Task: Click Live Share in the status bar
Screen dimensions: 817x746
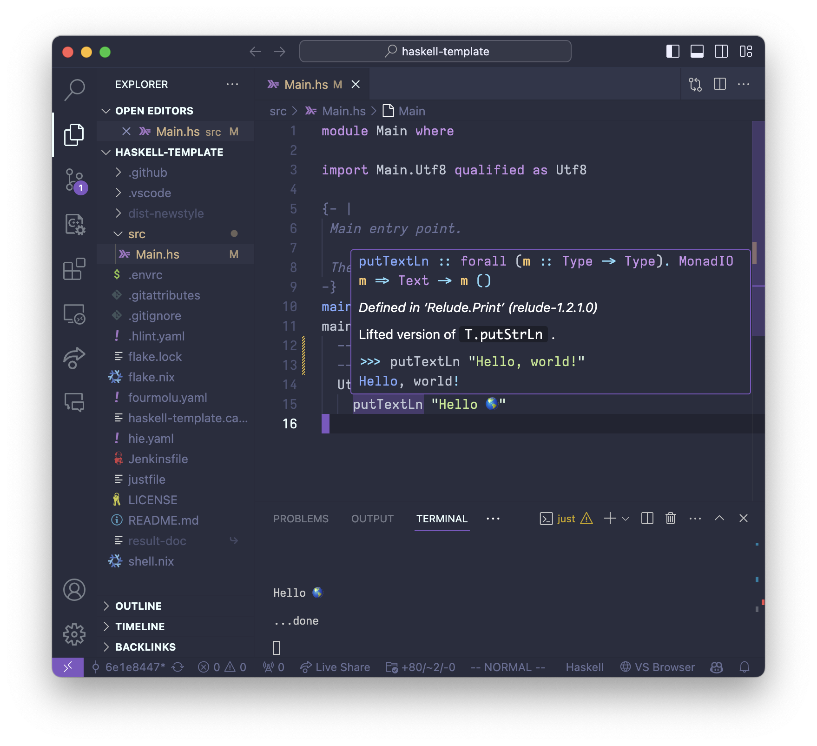Action: pyautogui.click(x=336, y=667)
